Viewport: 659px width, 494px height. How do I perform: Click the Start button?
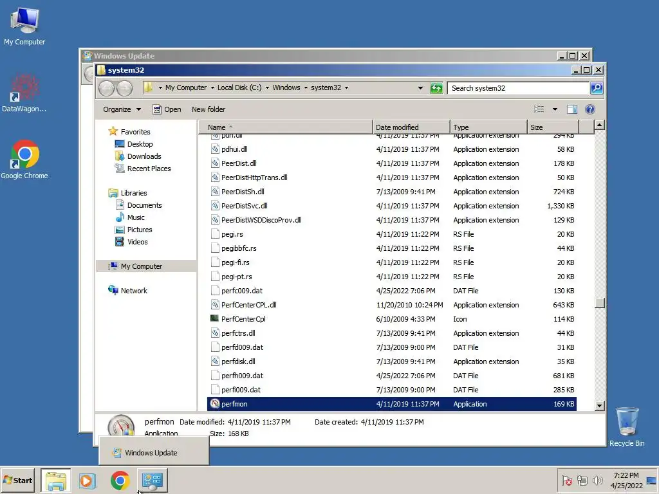pos(17,480)
